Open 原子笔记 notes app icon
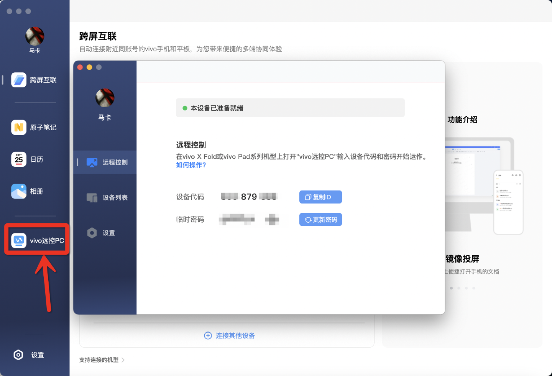 point(18,127)
